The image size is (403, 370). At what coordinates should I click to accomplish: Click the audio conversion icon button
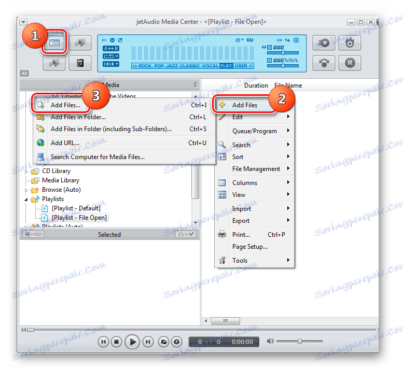tap(324, 63)
